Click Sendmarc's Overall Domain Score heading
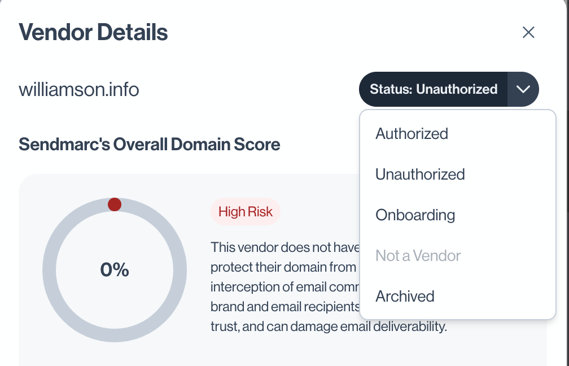 pos(150,145)
